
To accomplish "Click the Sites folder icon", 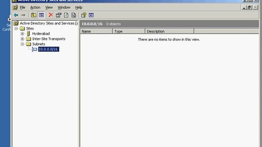I will pyautogui.click(x=23, y=28).
